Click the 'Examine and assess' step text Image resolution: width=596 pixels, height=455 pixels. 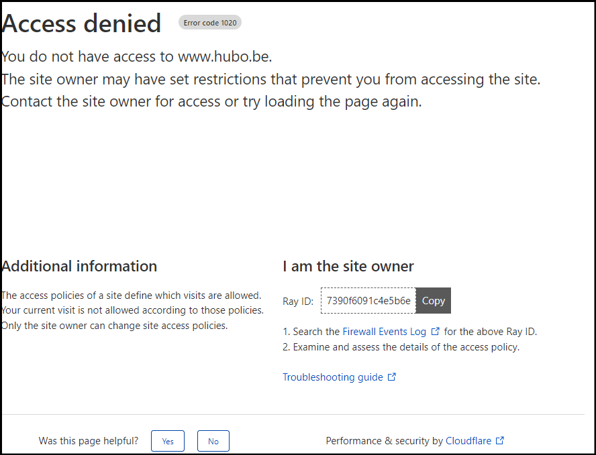(x=406, y=347)
